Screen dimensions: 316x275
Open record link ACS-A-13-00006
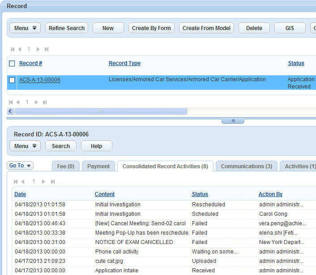[39, 80]
